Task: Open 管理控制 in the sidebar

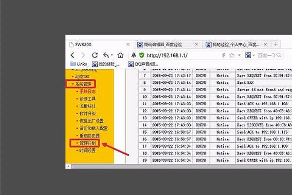Action: [x=89, y=143]
